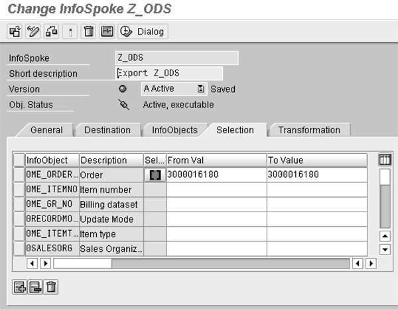Select the 0ME_ORDER row selector box
This screenshot has width=398, height=309.
click(x=19, y=175)
